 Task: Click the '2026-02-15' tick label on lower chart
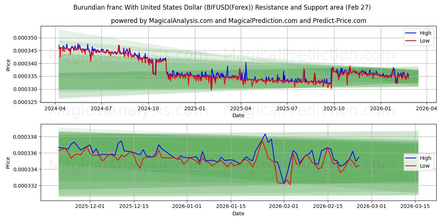pyautogui.click(x=327, y=207)
